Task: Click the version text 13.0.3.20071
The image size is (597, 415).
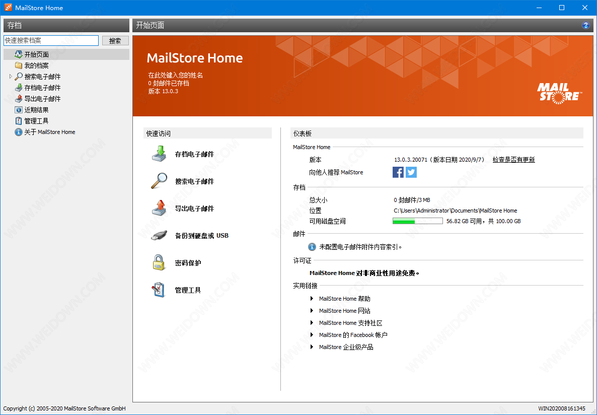Action: tap(411, 160)
